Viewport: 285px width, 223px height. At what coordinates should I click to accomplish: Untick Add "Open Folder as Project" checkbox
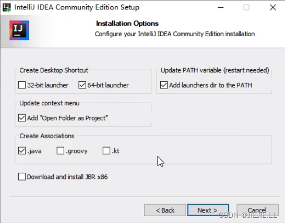22,118
